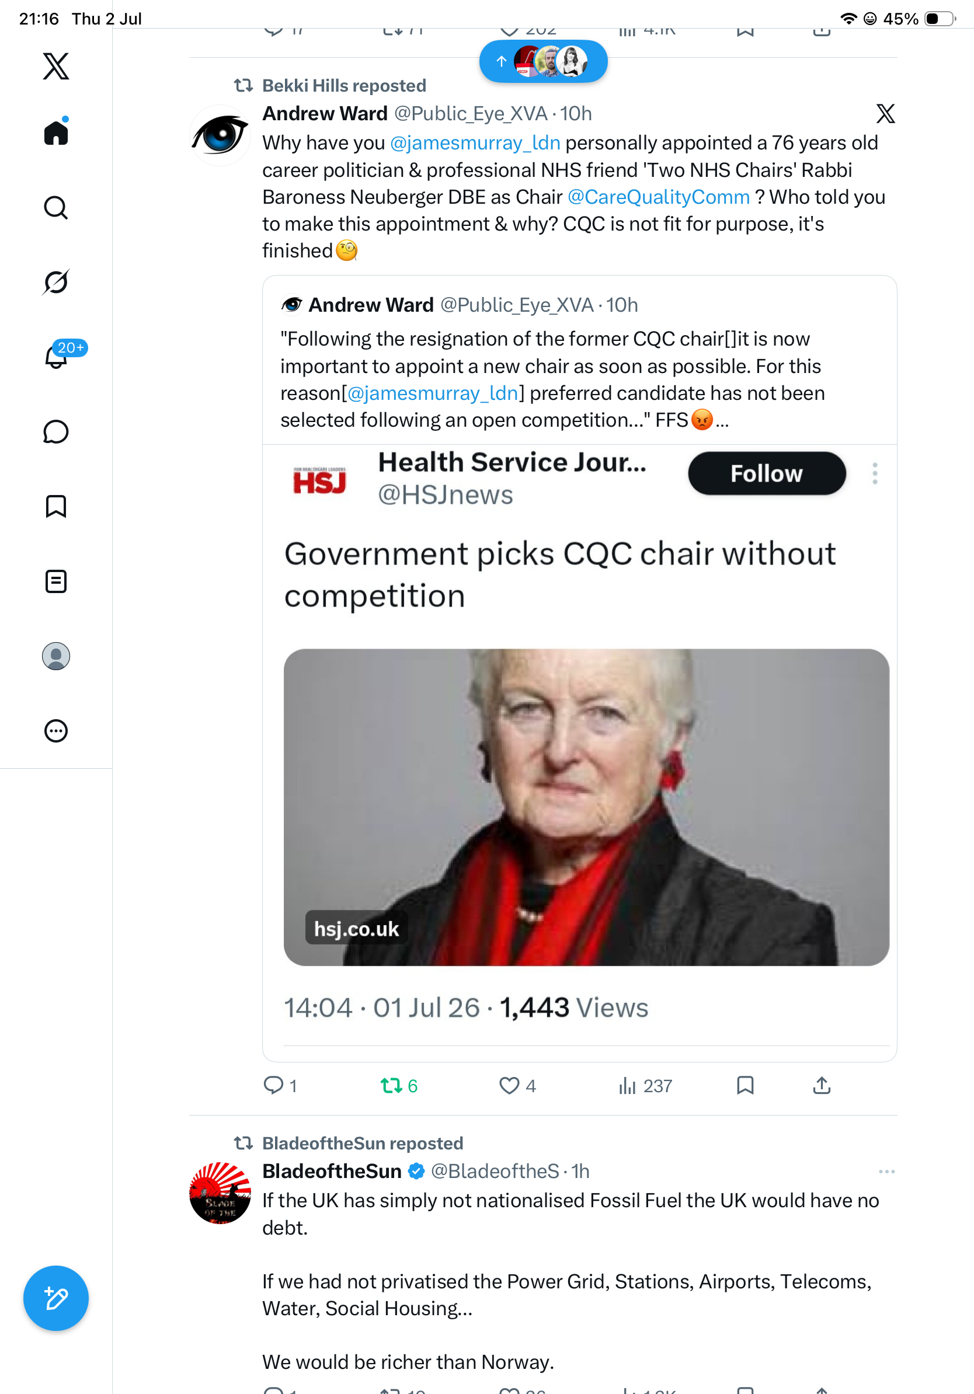
Task: Compose a new post
Action: 56,1298
